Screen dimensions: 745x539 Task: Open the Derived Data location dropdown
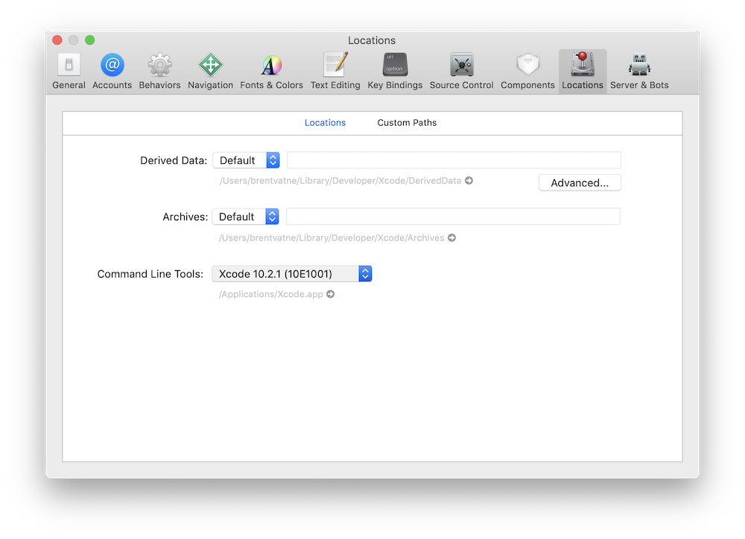246,160
